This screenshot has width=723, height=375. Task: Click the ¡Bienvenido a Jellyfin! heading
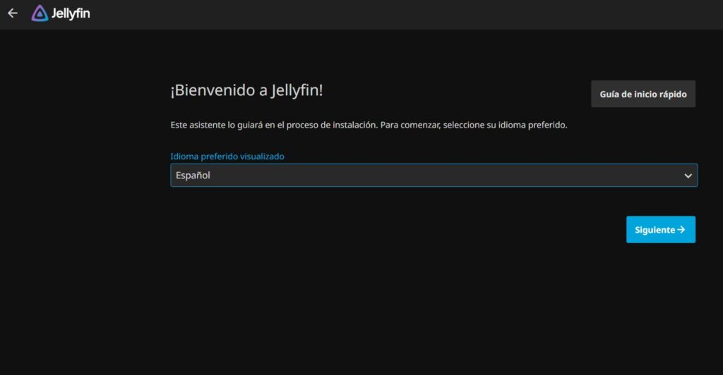[246, 90]
